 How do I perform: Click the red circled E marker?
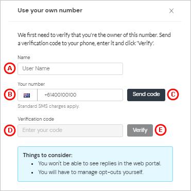161,130
